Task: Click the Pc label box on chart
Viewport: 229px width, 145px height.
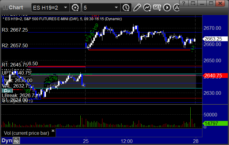Action: point(7,91)
